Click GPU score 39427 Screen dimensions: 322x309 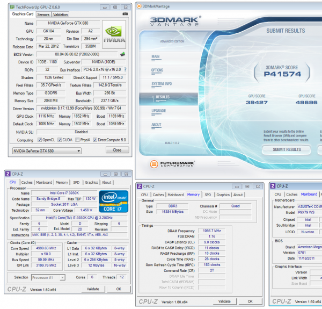pos(257,102)
